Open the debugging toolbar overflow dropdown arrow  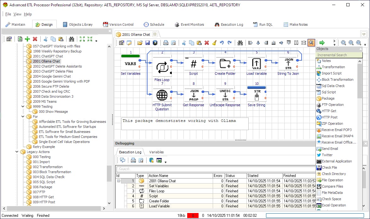click(166, 162)
